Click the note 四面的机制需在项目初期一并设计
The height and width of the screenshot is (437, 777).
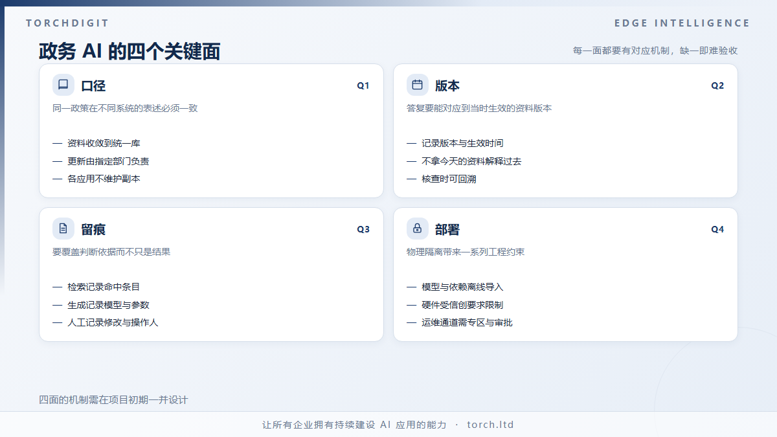click(113, 400)
